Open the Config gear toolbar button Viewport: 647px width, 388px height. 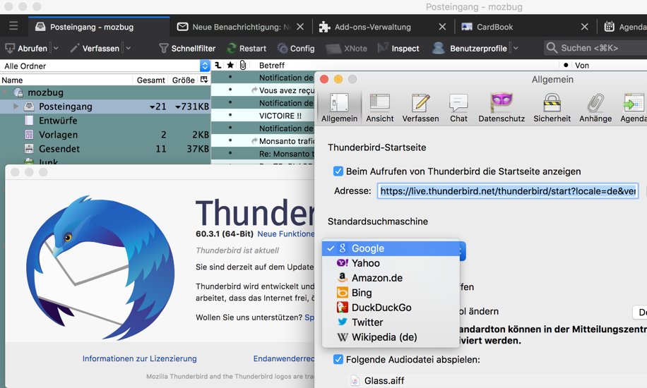coord(296,48)
